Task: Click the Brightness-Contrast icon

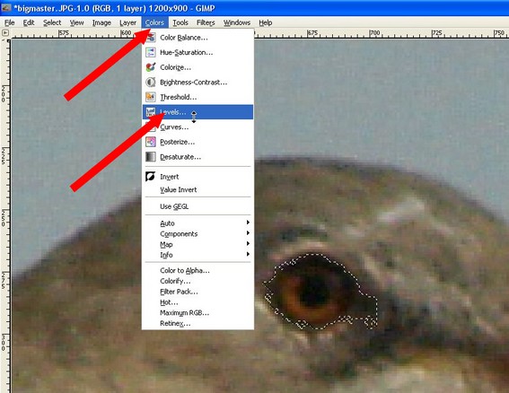Action: 150,83
